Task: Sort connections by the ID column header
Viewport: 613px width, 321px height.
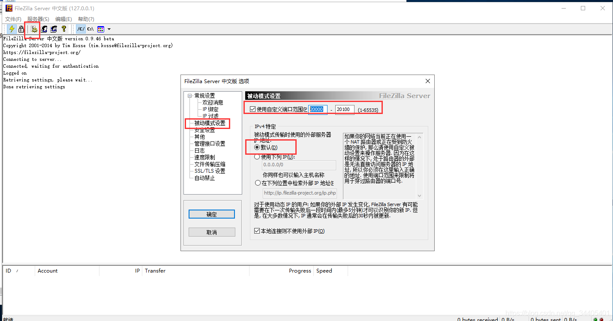Action: pyautogui.click(x=19, y=271)
